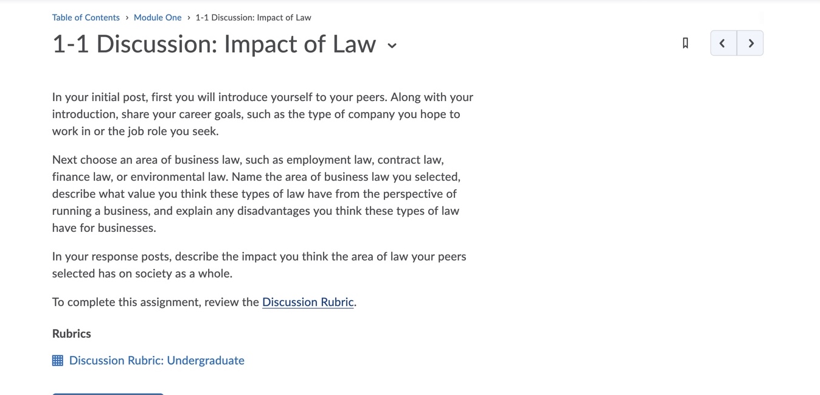
Task: View the Discussion Rubric: Undergraduate
Action: tap(156, 360)
